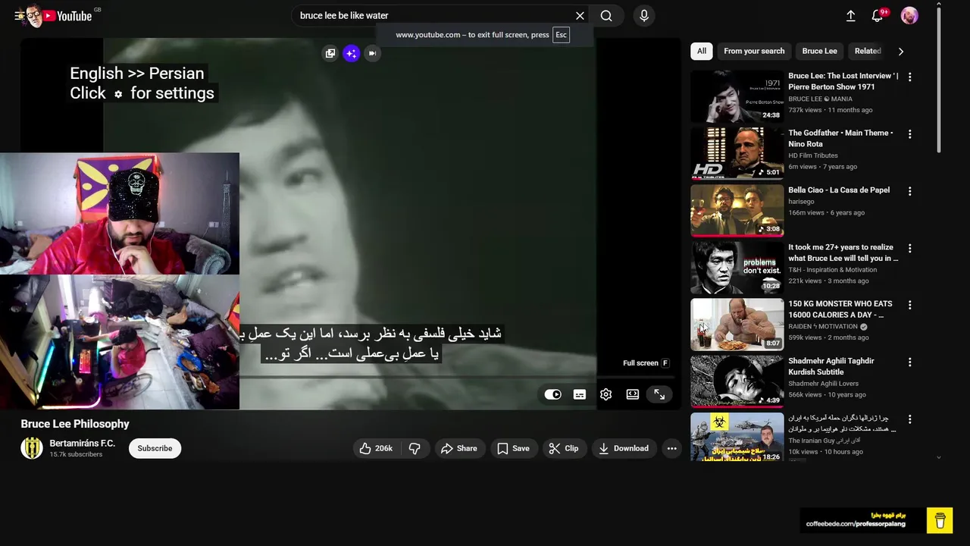Go to YouTube home via the logo
The height and width of the screenshot is (546, 970).
67,16
